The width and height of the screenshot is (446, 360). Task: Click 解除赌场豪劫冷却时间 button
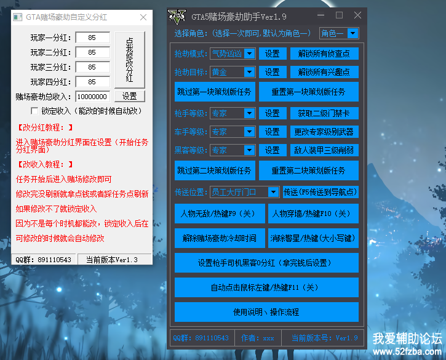coord(220,238)
